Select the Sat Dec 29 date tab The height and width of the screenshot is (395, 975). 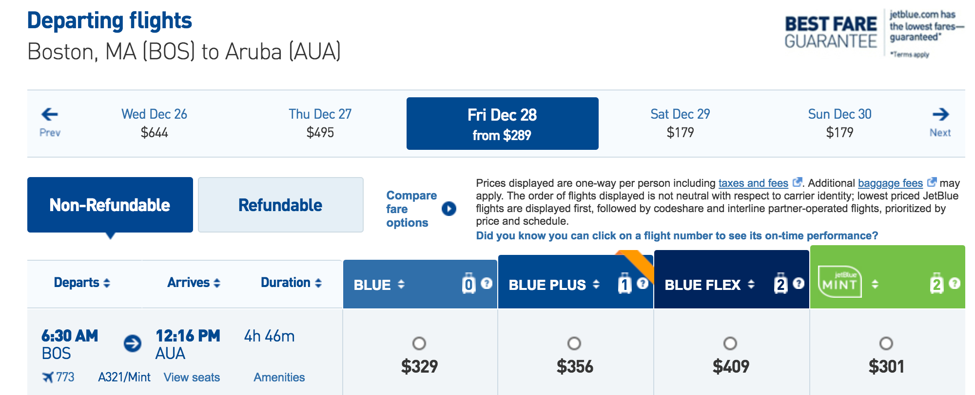coord(680,123)
